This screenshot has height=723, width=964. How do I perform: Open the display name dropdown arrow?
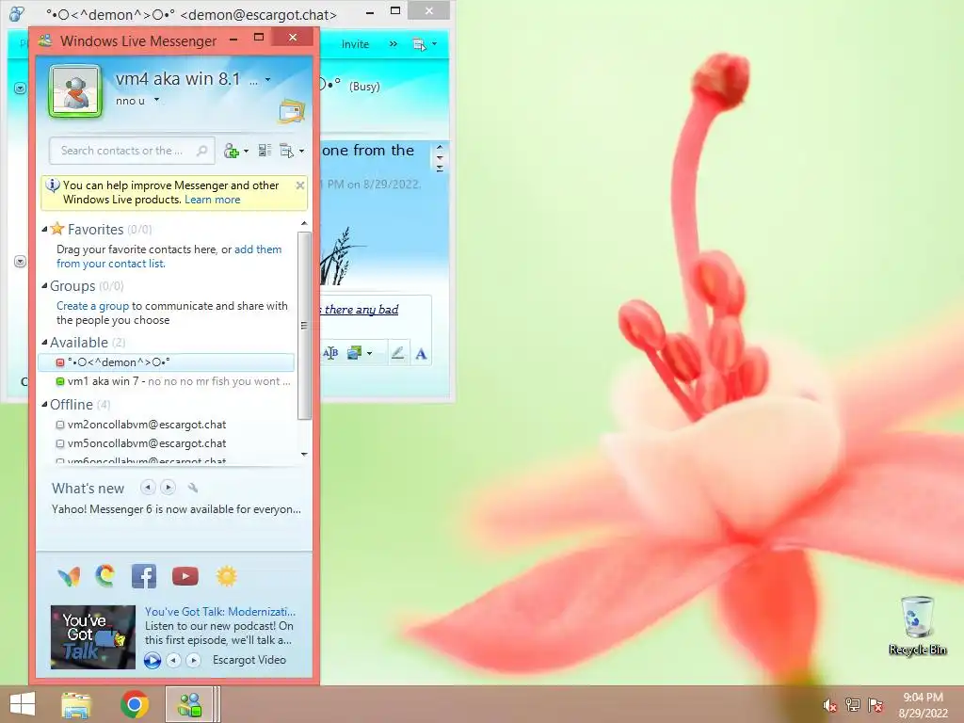click(x=267, y=79)
